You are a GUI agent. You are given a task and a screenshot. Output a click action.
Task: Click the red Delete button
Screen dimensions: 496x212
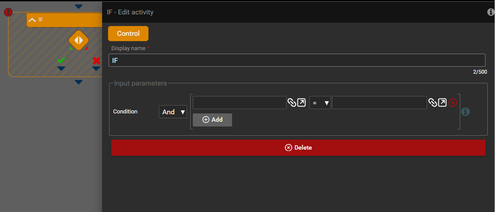298,147
